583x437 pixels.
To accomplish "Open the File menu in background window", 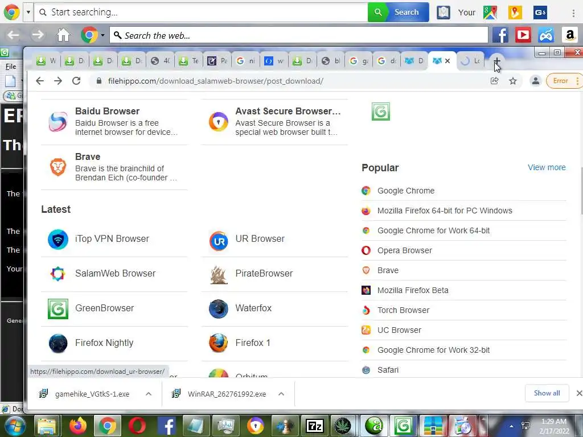I will [x=11, y=67].
